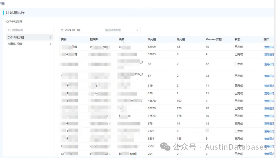Click the 操作 column header
This screenshot has width=276, height=158.
point(266,39)
